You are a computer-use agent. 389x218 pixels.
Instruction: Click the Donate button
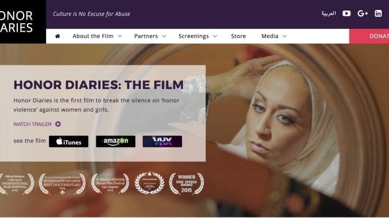(x=369, y=36)
